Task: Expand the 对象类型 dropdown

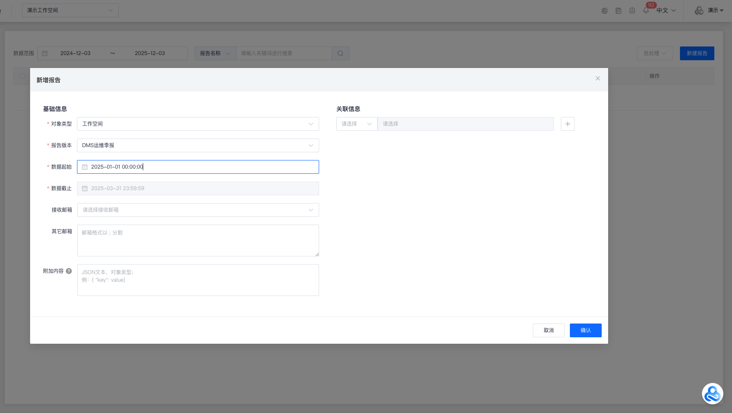Action: [x=198, y=124]
